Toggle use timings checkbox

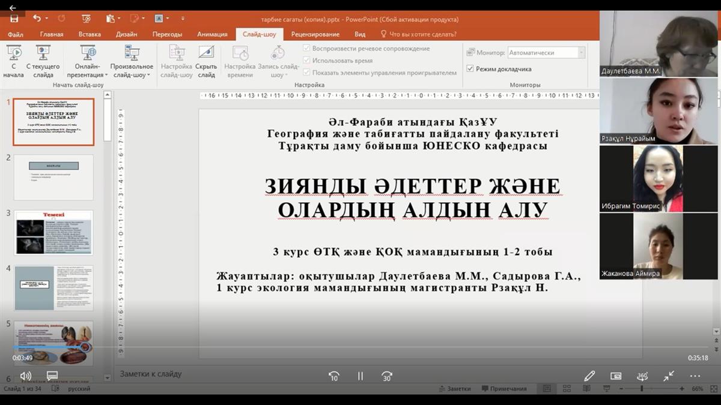pyautogui.click(x=307, y=61)
